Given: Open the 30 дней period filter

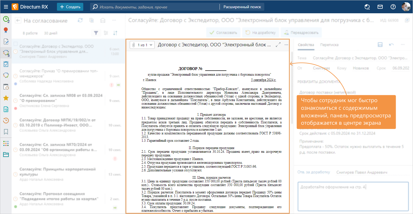Looking at the screenshot, I should click(x=51, y=33).
